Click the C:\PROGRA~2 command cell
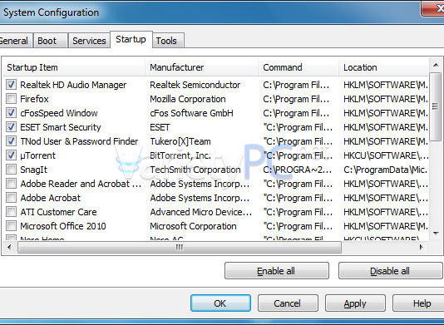Viewport: 444px width, 325px height. (297, 170)
